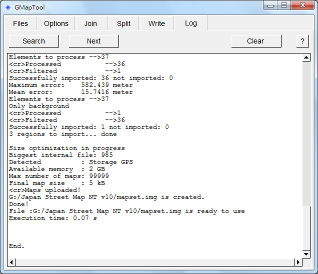Click the GMapTool blue diamond title icon
Viewport: 318px width, 274px height.
point(8,7)
